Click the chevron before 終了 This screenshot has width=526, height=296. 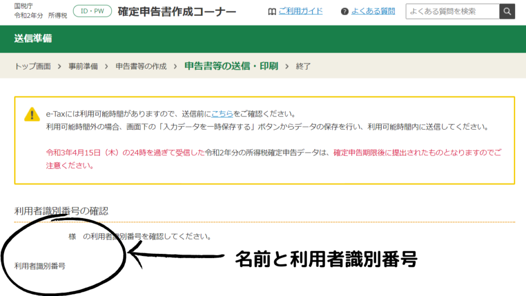(287, 66)
